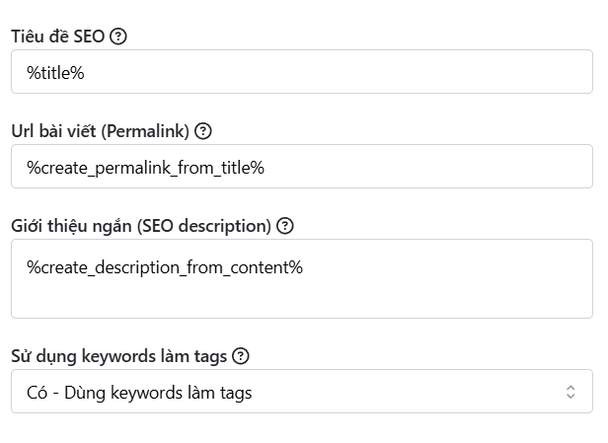Click blank right end of SEO title field

point(494,72)
